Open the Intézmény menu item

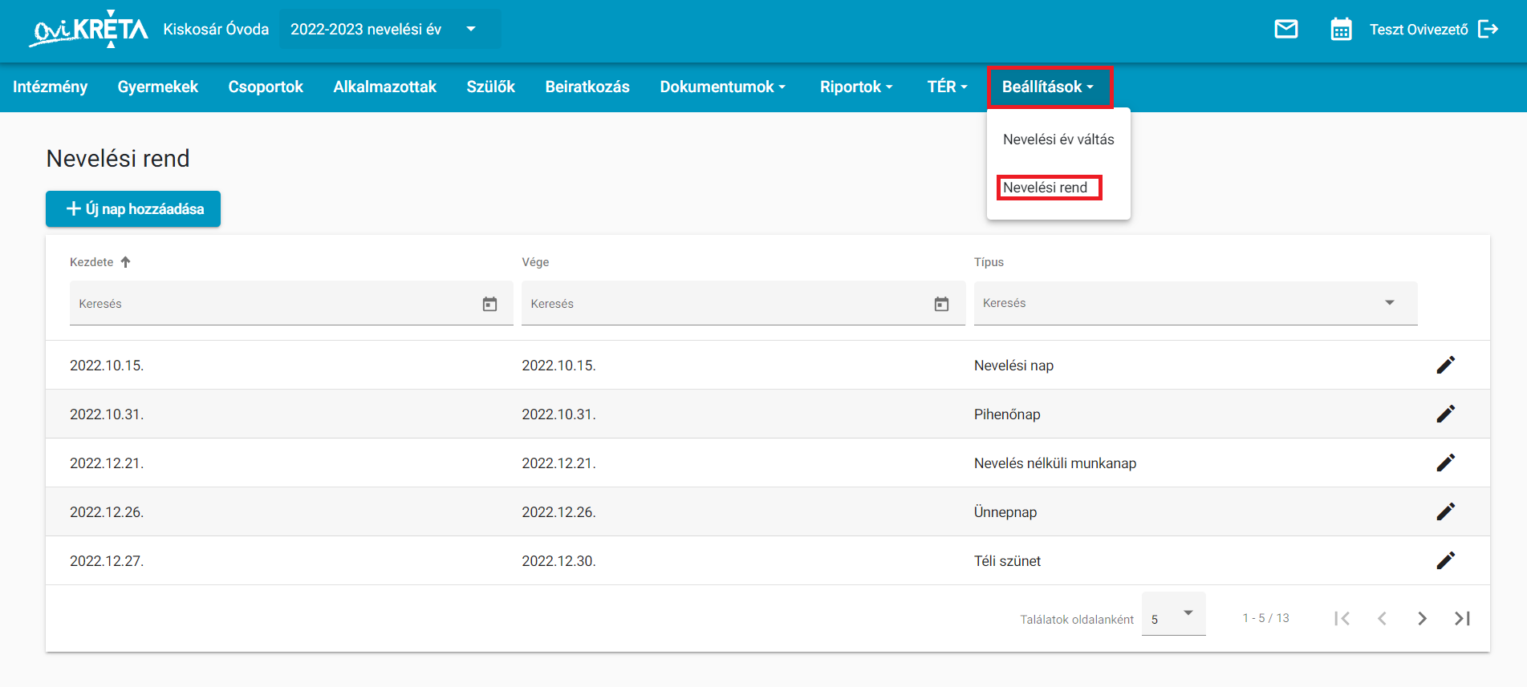(x=51, y=87)
